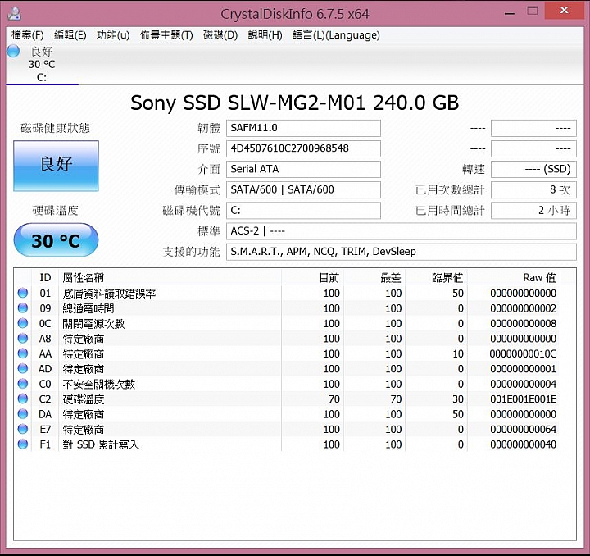
Task: Select the 不安全關機次數 attribute name
Action: click(x=99, y=384)
